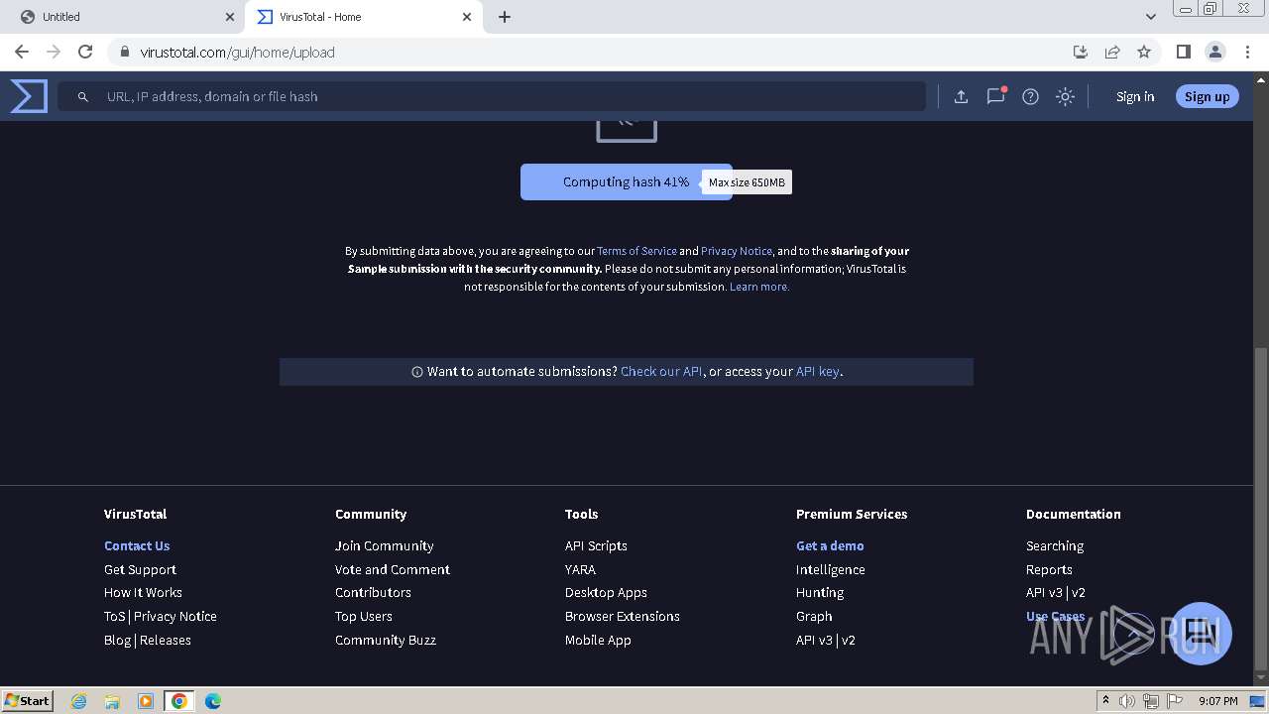Open the Searching documentation link
Image resolution: width=1269 pixels, height=714 pixels.
tap(1055, 545)
